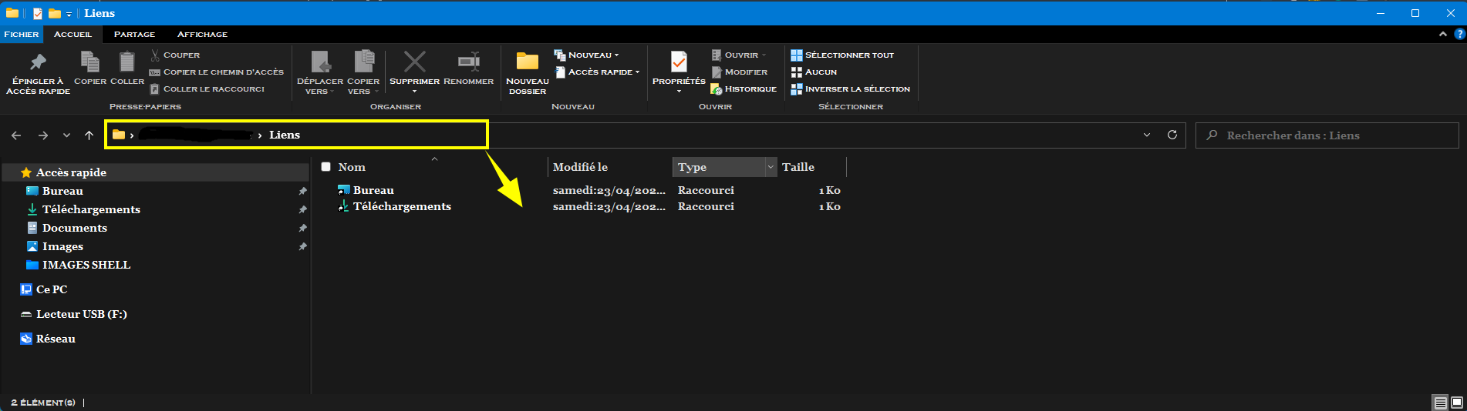Open the Type column filter dropdown

click(x=770, y=167)
